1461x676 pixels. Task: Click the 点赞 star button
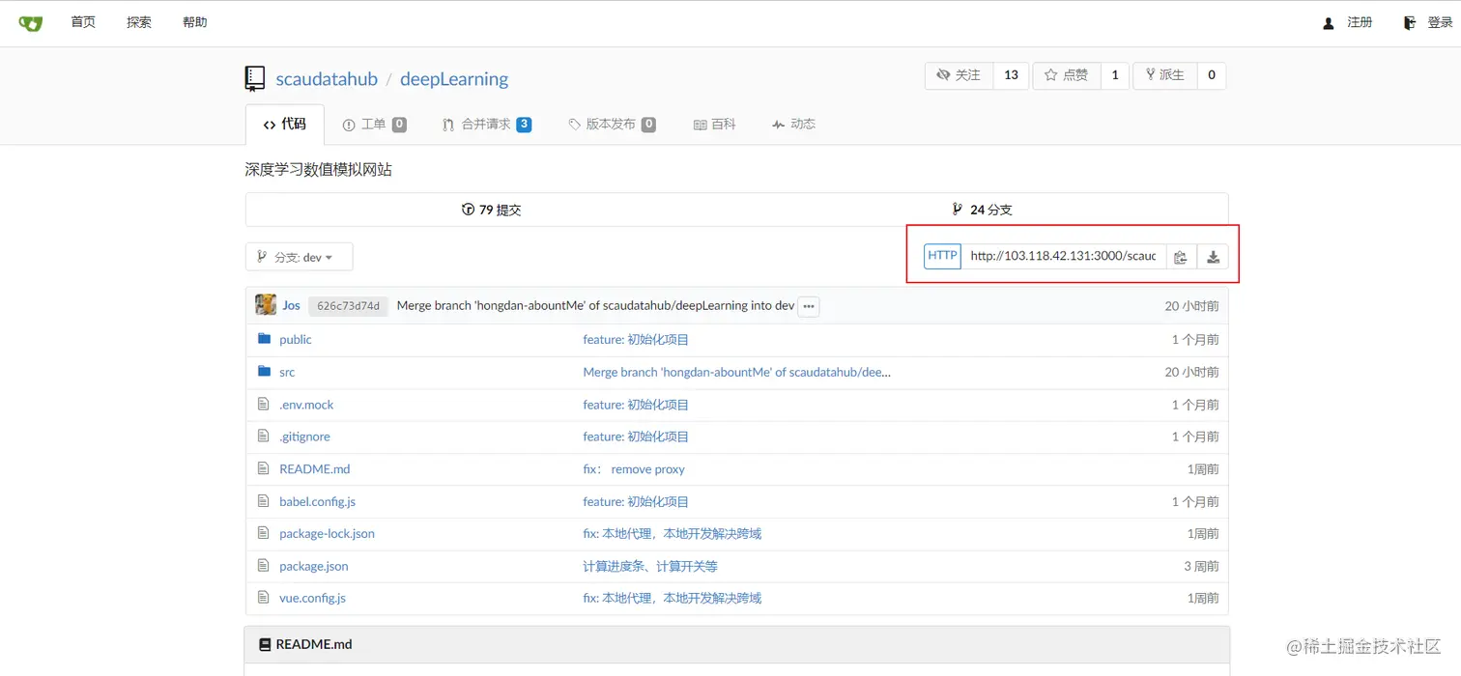point(1067,75)
